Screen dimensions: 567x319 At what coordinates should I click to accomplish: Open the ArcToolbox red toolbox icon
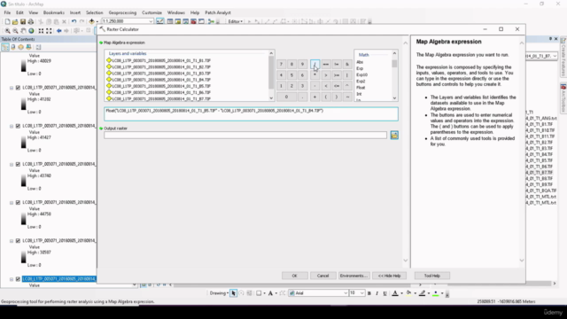pyautogui.click(x=193, y=21)
